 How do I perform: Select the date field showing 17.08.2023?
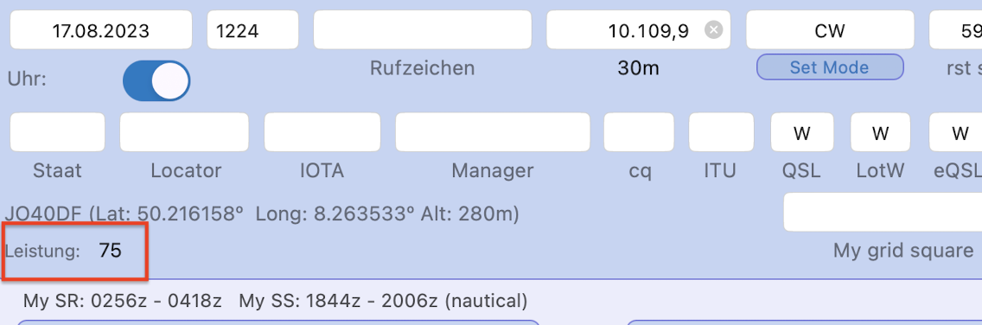click(101, 30)
